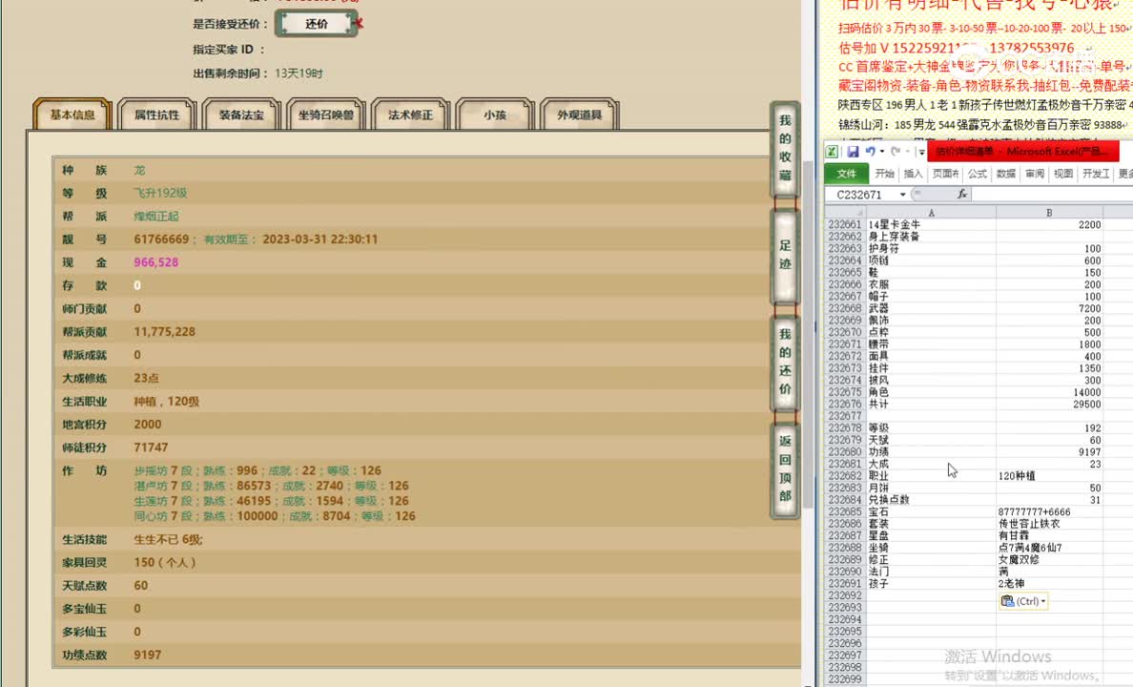Click the 返回顶部 side button
The image size is (1133, 687).
tap(786, 468)
